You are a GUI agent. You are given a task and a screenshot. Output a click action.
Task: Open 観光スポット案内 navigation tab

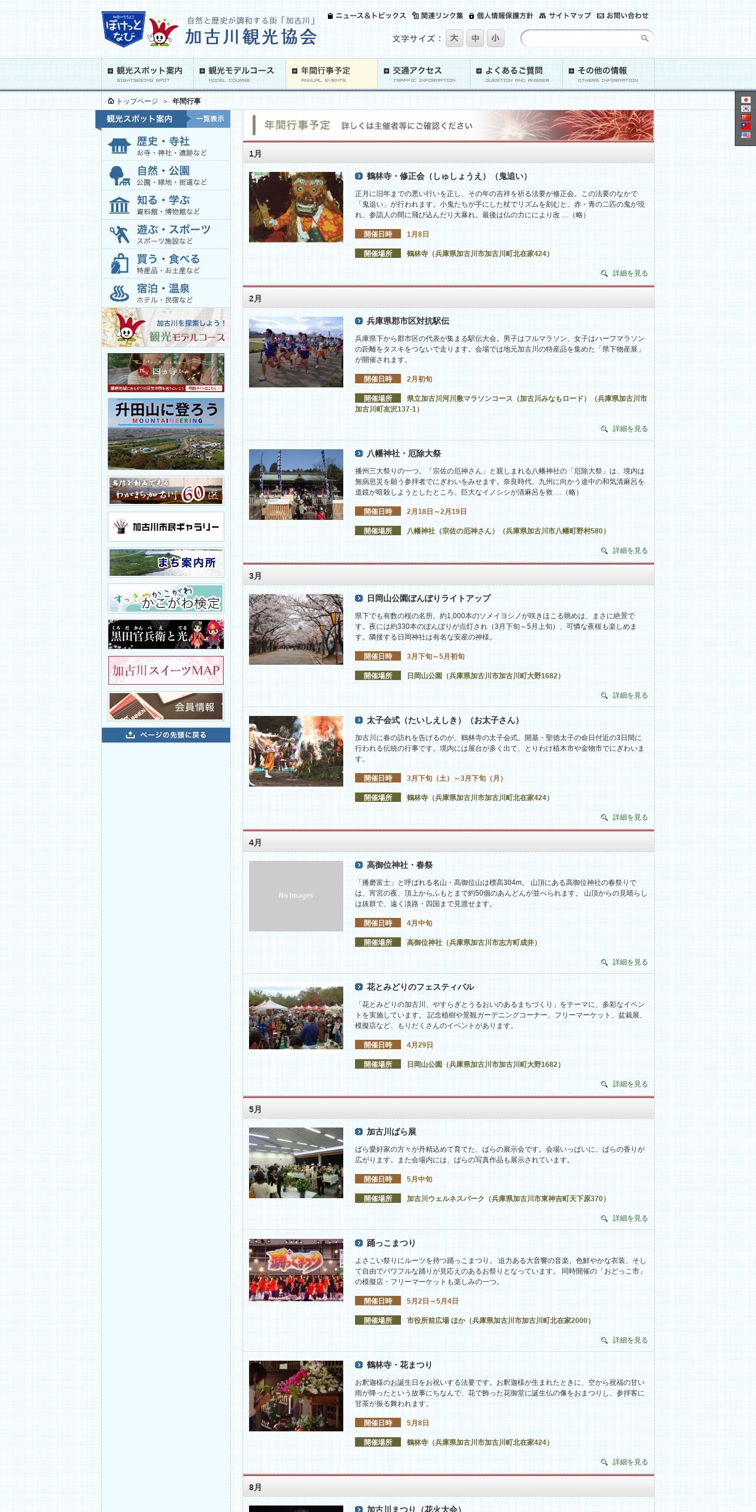coord(147,74)
